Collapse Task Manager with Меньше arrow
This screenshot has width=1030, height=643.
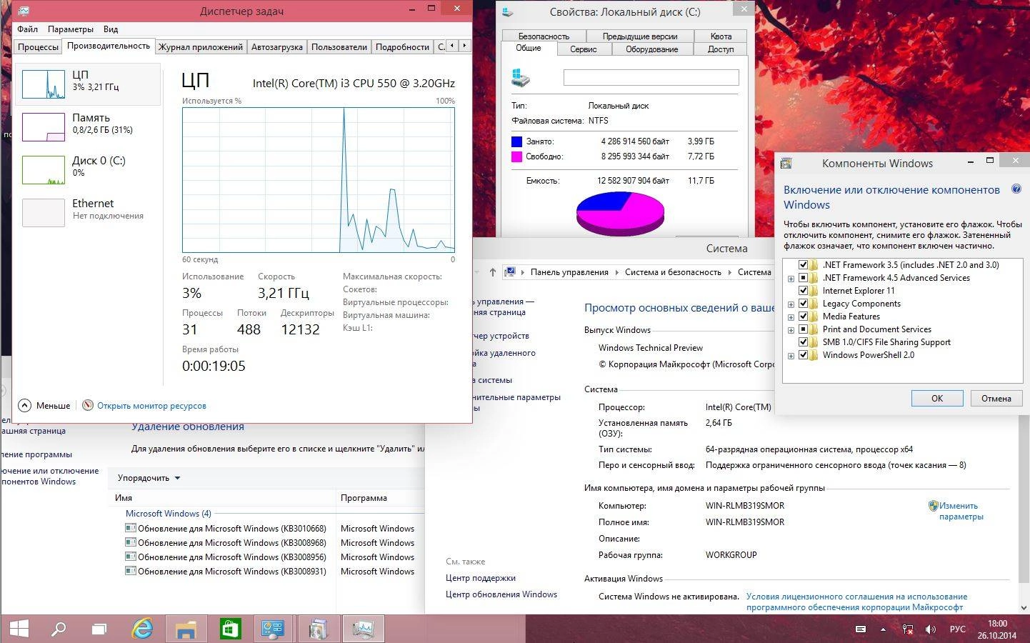point(44,405)
